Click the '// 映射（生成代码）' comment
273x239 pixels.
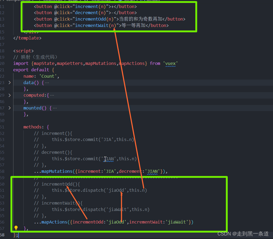coord(35,57)
